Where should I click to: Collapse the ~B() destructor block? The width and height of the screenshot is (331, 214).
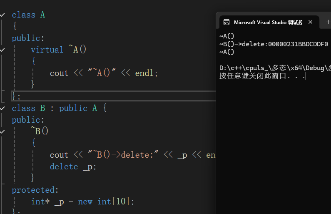click(2, 131)
